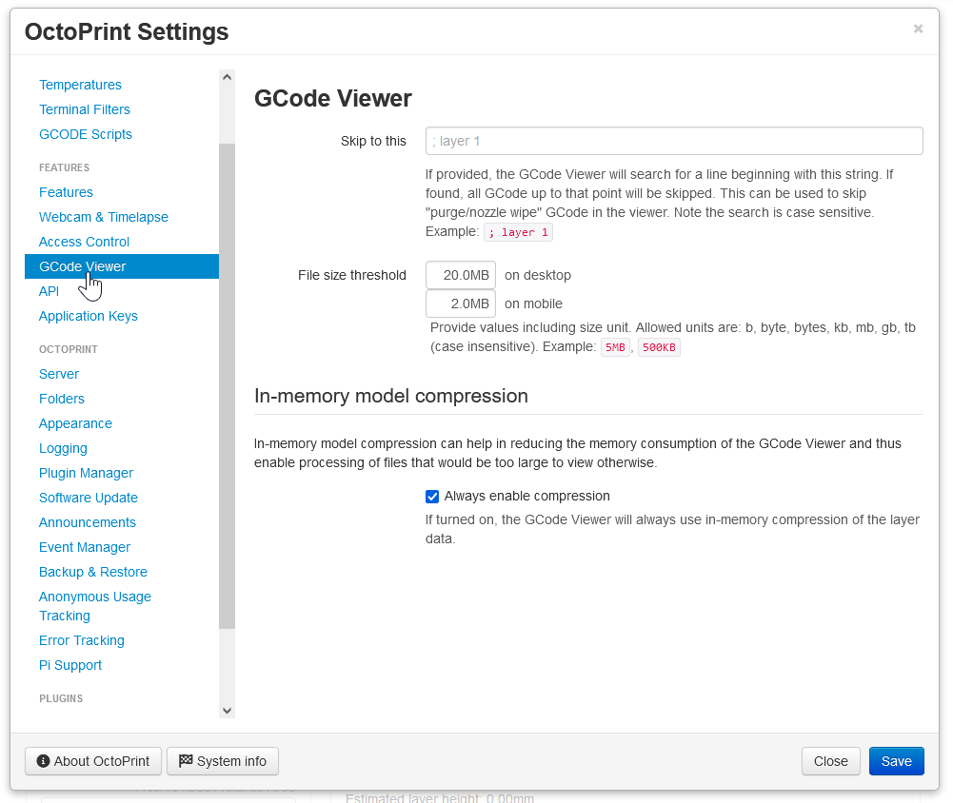Open the Access Control settings
This screenshot has width=953, height=803.
point(85,242)
